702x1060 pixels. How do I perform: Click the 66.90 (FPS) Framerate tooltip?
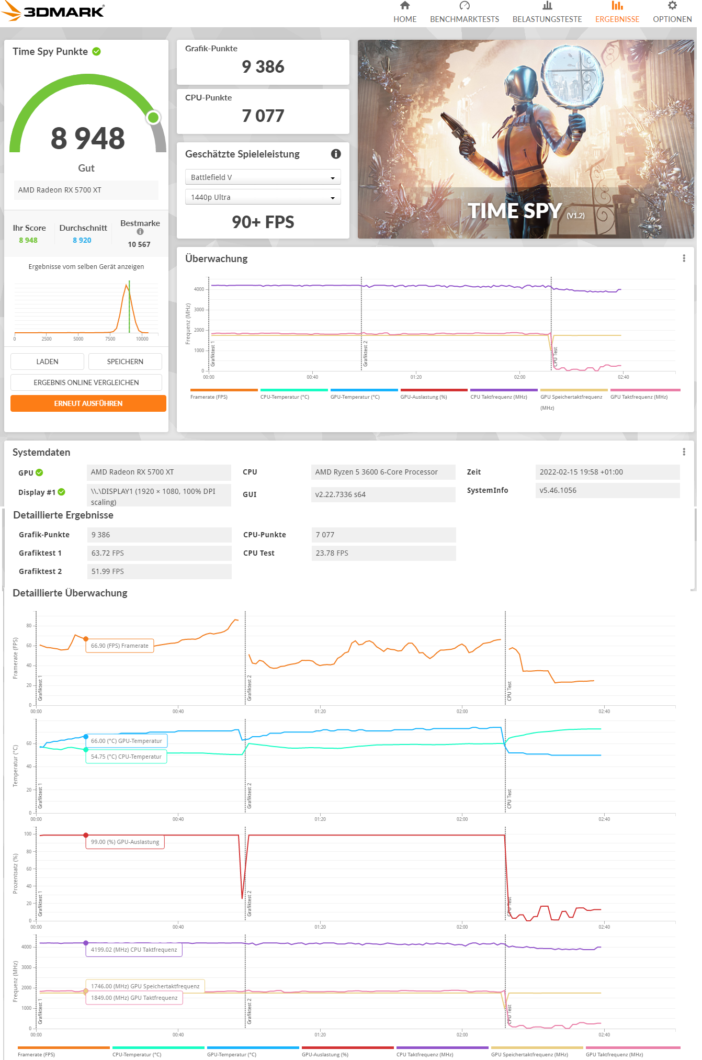[x=120, y=646]
